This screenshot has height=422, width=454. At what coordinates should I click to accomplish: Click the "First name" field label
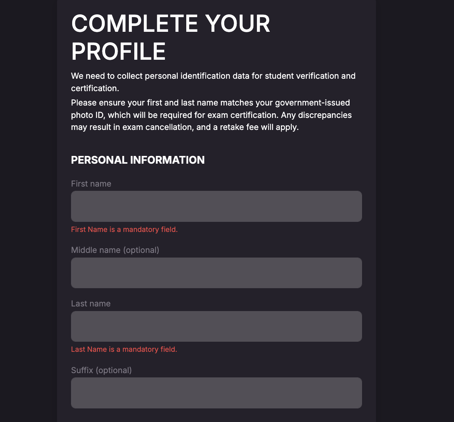tap(91, 184)
